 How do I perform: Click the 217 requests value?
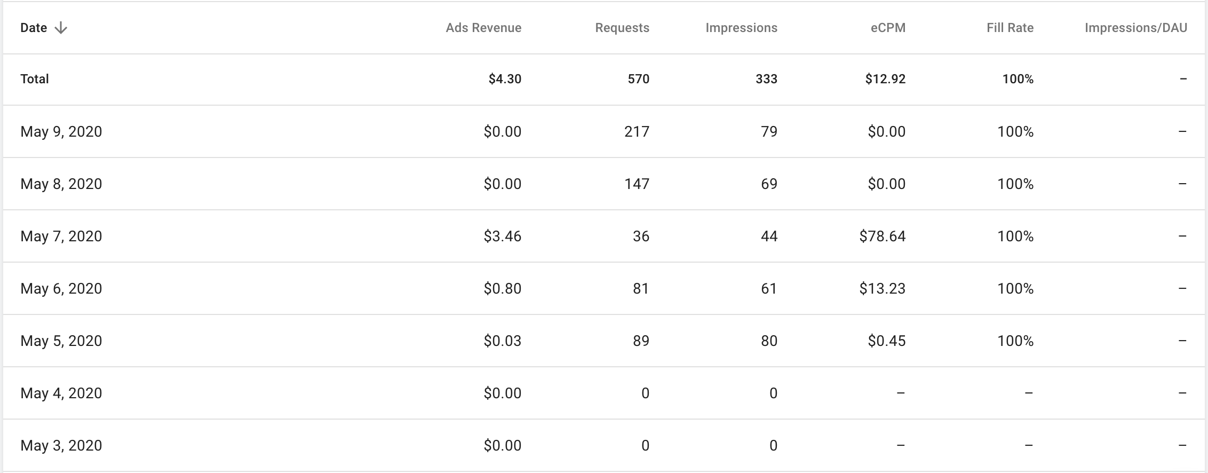coord(637,132)
